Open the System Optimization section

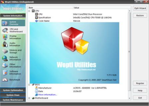pos(13,90)
